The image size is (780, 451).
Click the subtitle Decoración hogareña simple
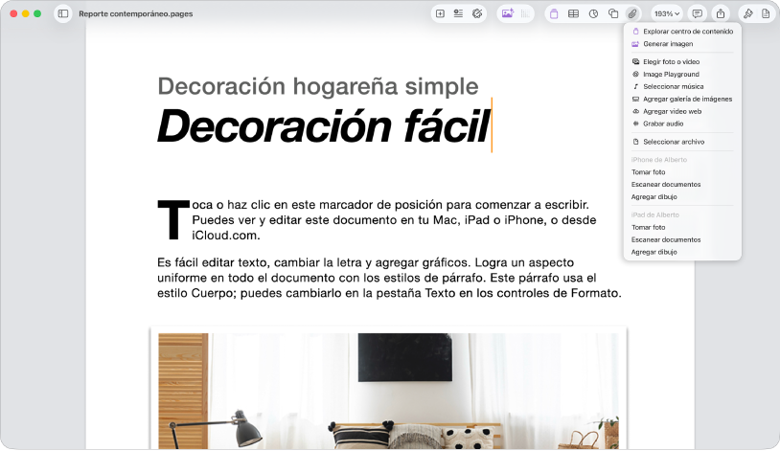point(318,86)
